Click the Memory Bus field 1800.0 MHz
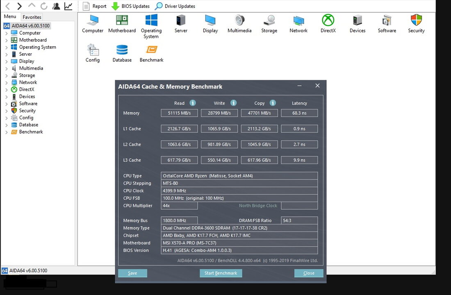 [179, 220]
